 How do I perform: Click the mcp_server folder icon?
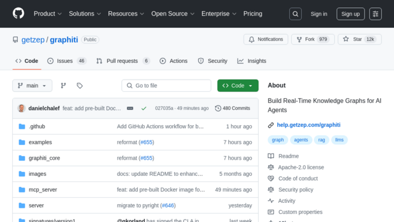(x=22, y=189)
